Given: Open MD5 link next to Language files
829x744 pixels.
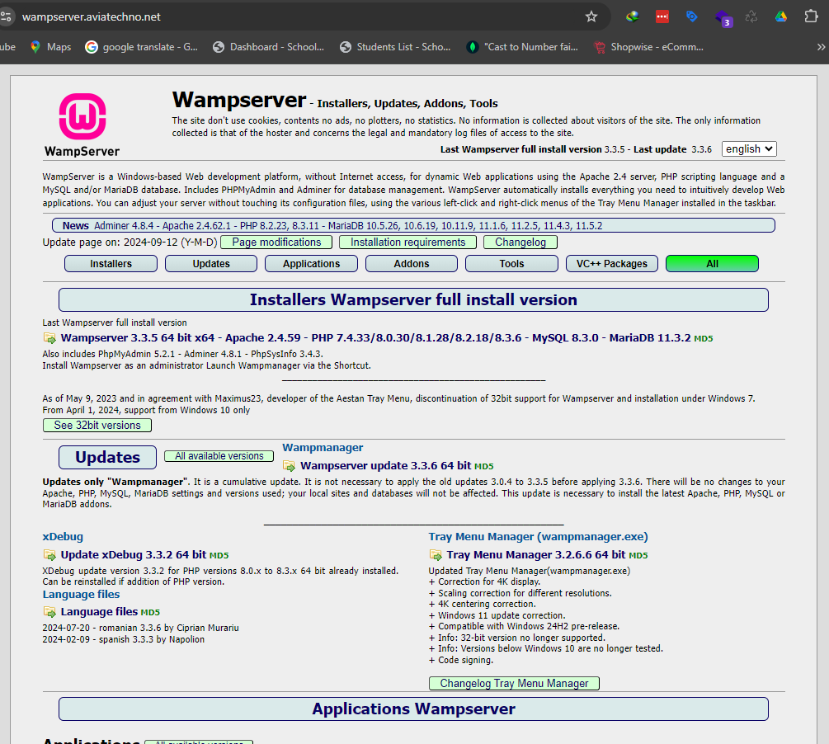Looking at the screenshot, I should pyautogui.click(x=150, y=612).
